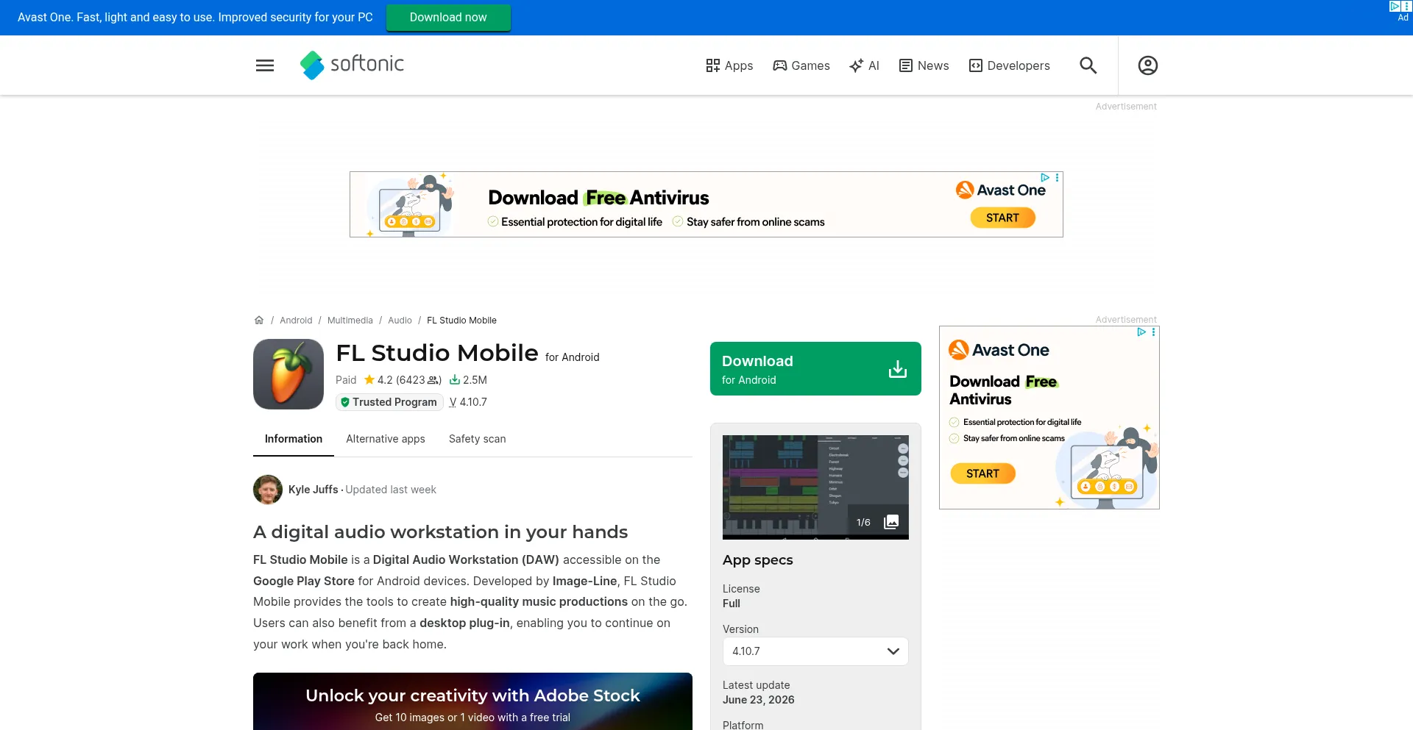Open the Games menu
The height and width of the screenshot is (730, 1413).
tap(801, 65)
